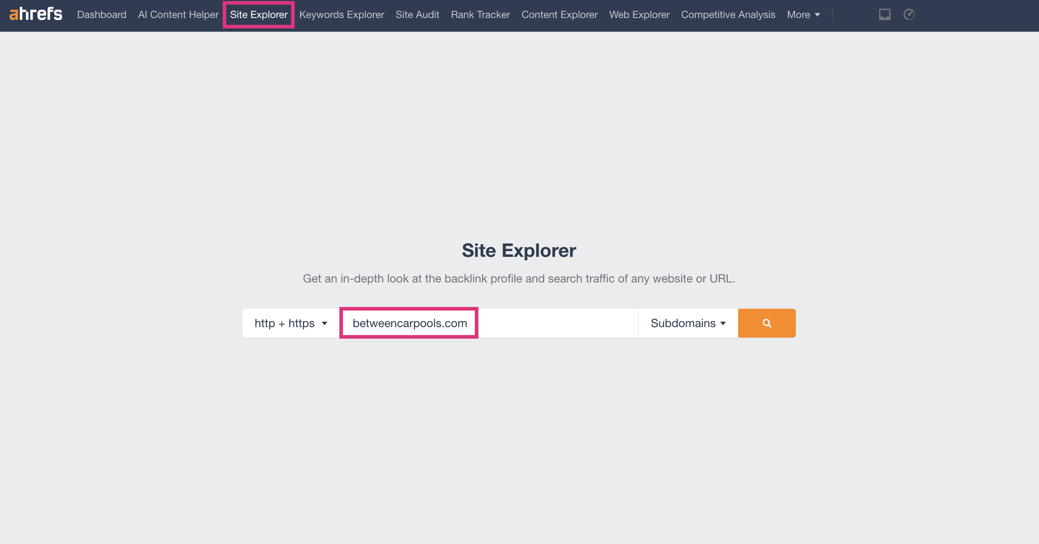
Task: Focus the betweencarpools.com domain field
Action: 409,323
